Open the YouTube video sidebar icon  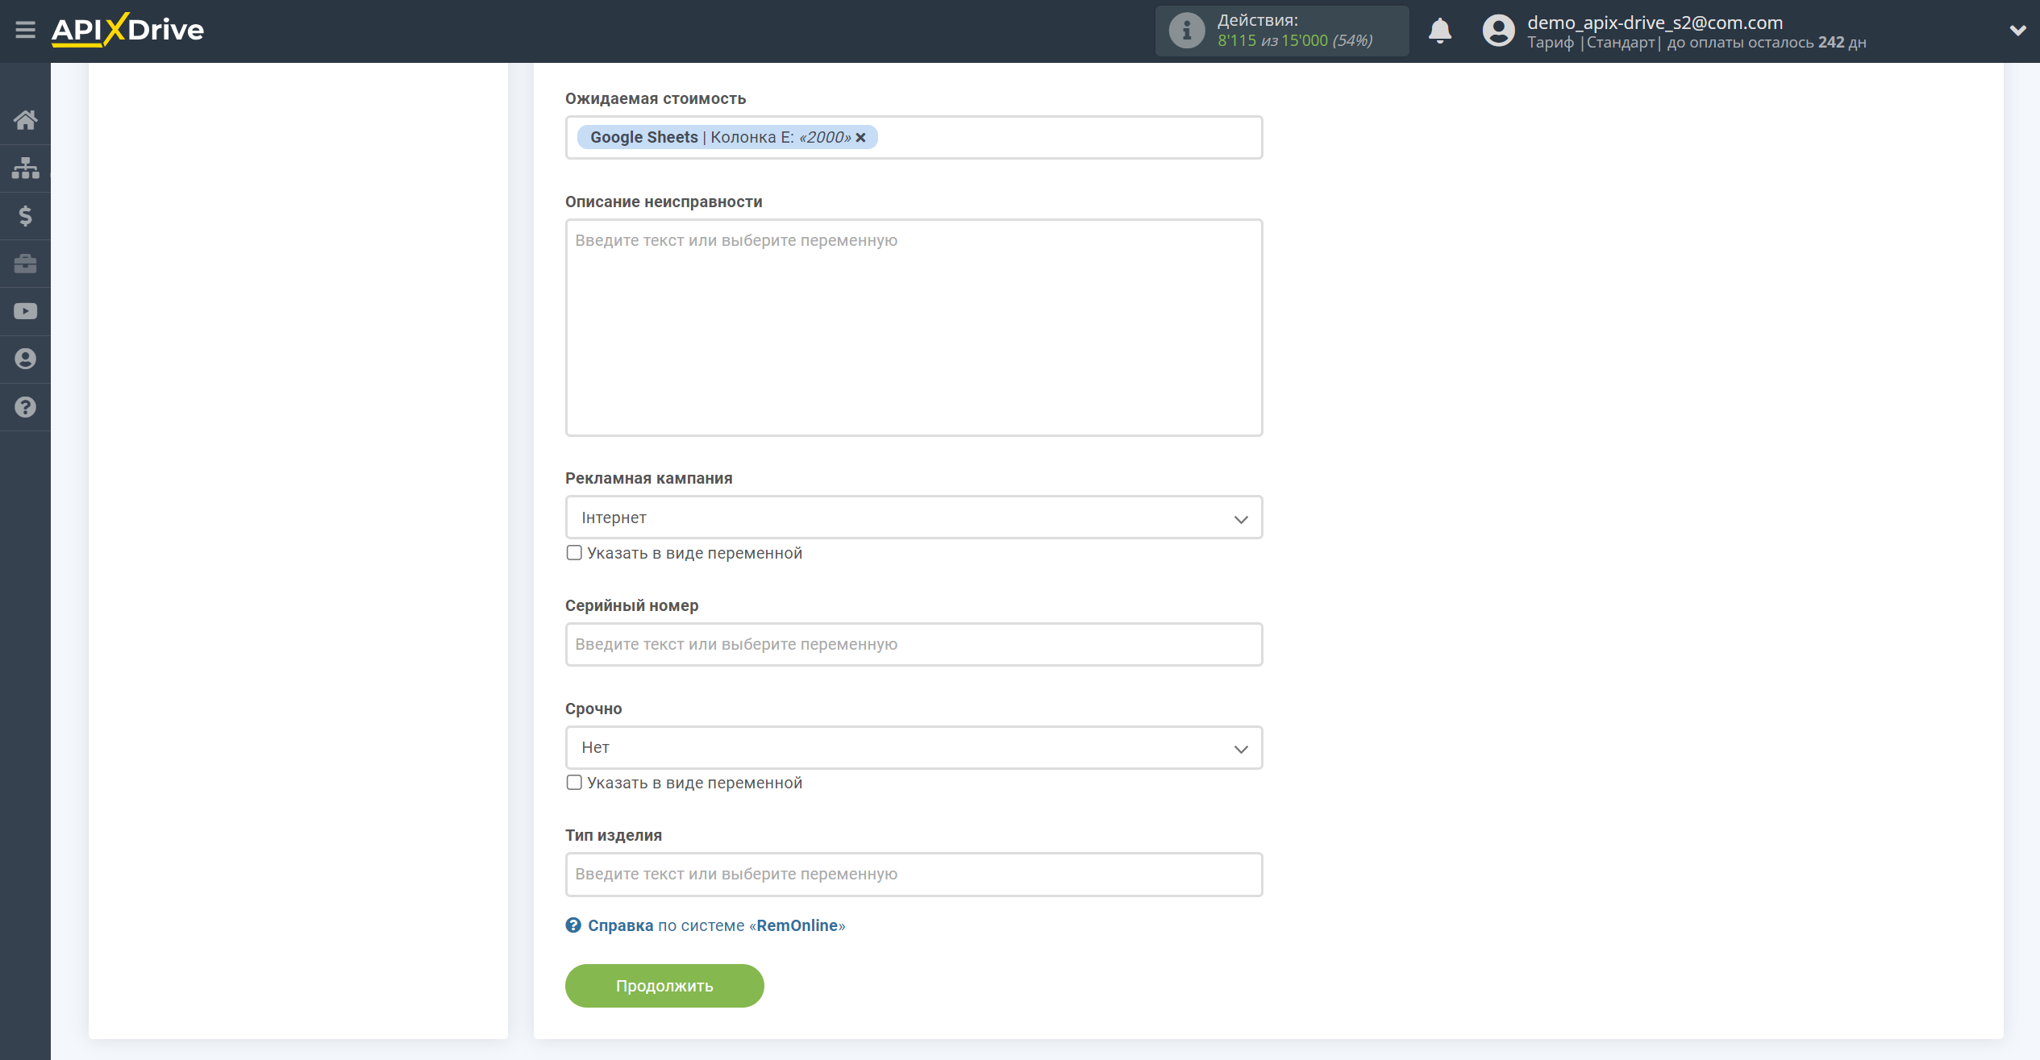click(x=25, y=311)
